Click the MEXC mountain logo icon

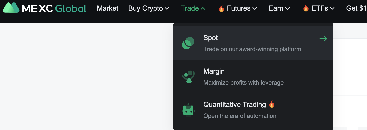pyautogui.click(x=11, y=8)
